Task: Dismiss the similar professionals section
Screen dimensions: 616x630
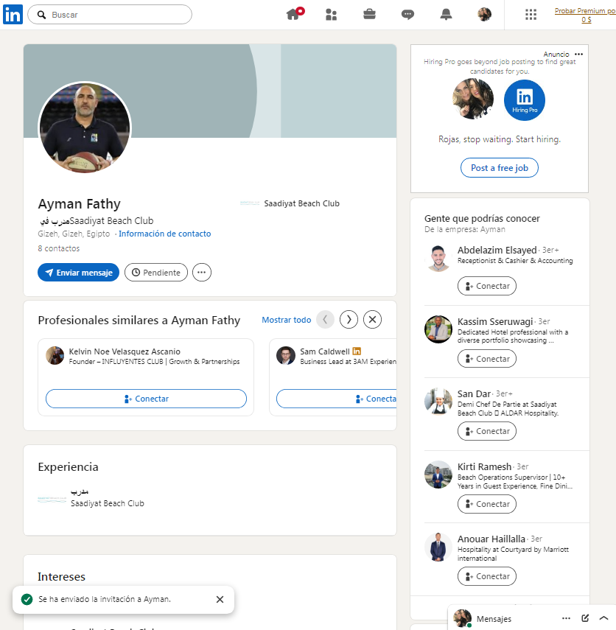Action: tap(373, 320)
